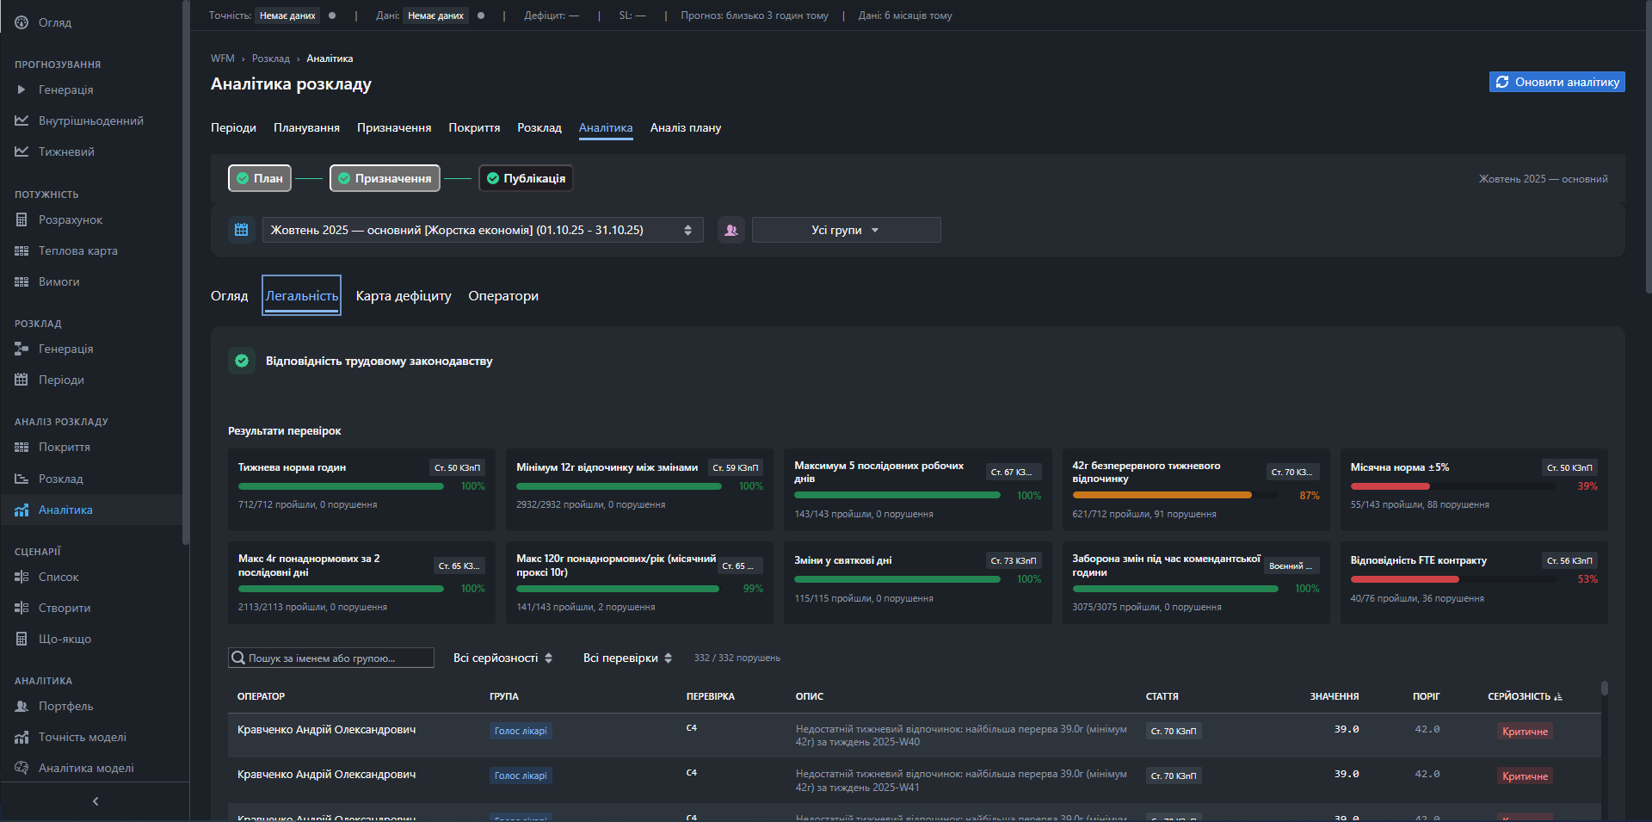Click the calendar icon beside period selector
1652x822 pixels.
241,230
